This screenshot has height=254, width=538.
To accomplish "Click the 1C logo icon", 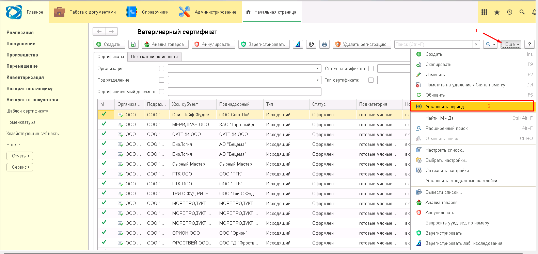I will point(14,12).
